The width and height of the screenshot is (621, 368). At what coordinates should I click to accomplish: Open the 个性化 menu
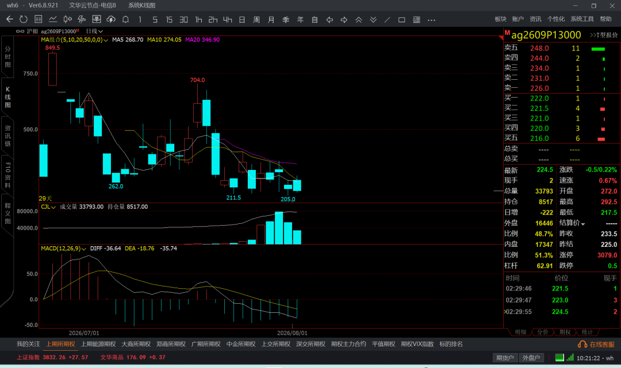coord(555,19)
